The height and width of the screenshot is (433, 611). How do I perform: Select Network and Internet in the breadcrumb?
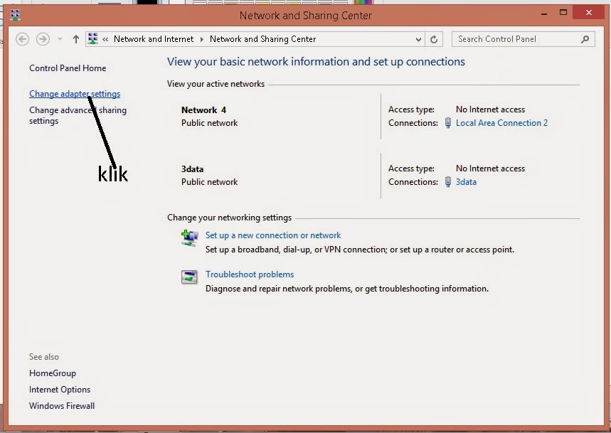pyautogui.click(x=153, y=39)
